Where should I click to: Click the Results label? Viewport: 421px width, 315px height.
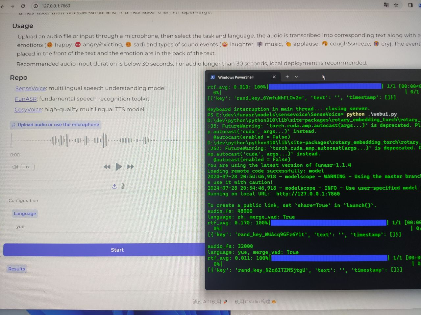click(x=17, y=269)
